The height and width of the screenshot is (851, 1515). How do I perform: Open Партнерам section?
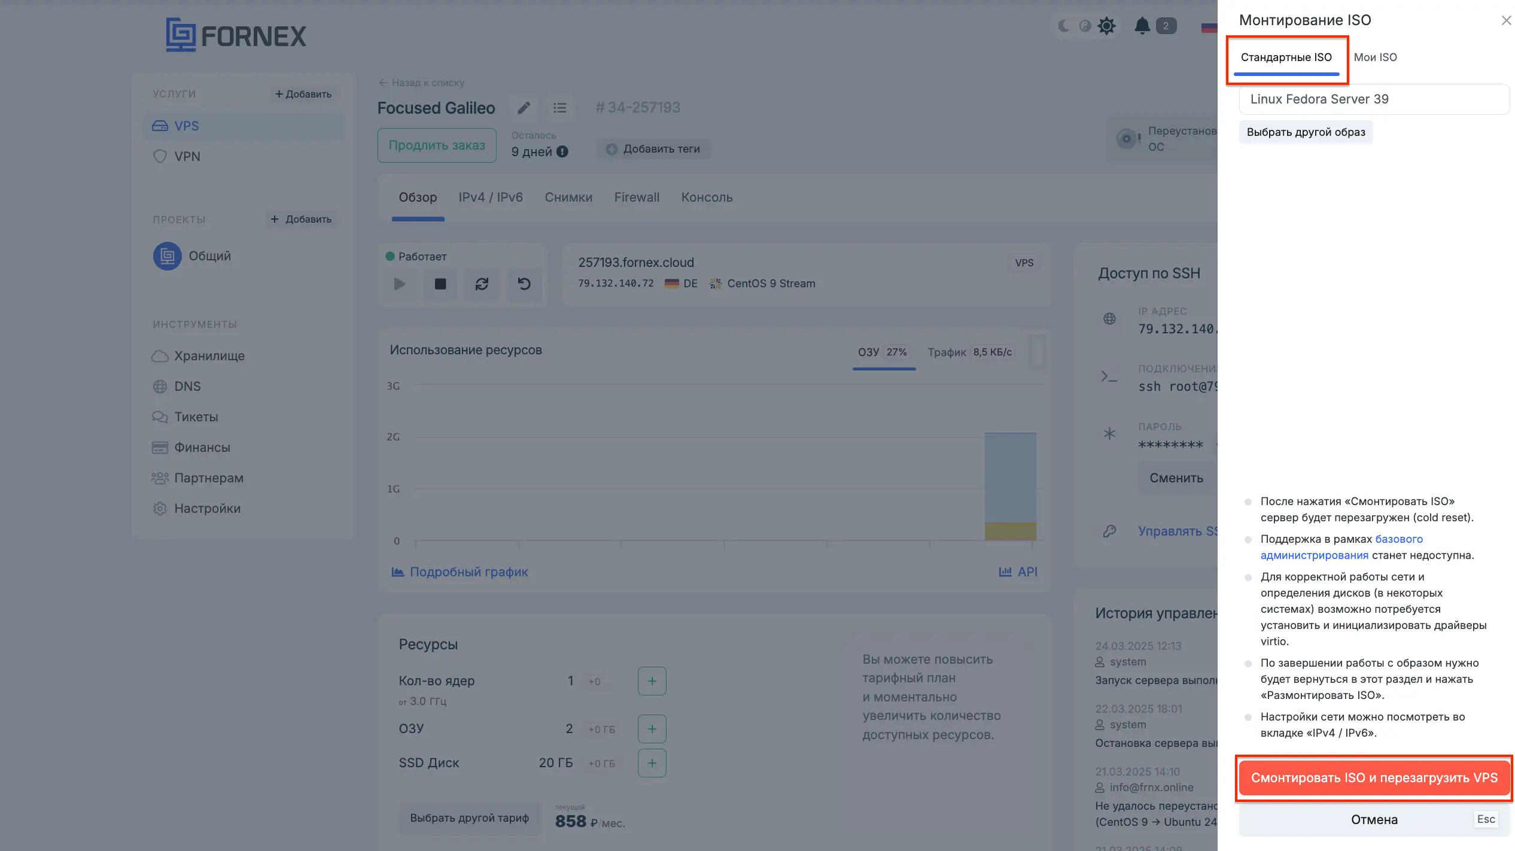tap(197, 478)
